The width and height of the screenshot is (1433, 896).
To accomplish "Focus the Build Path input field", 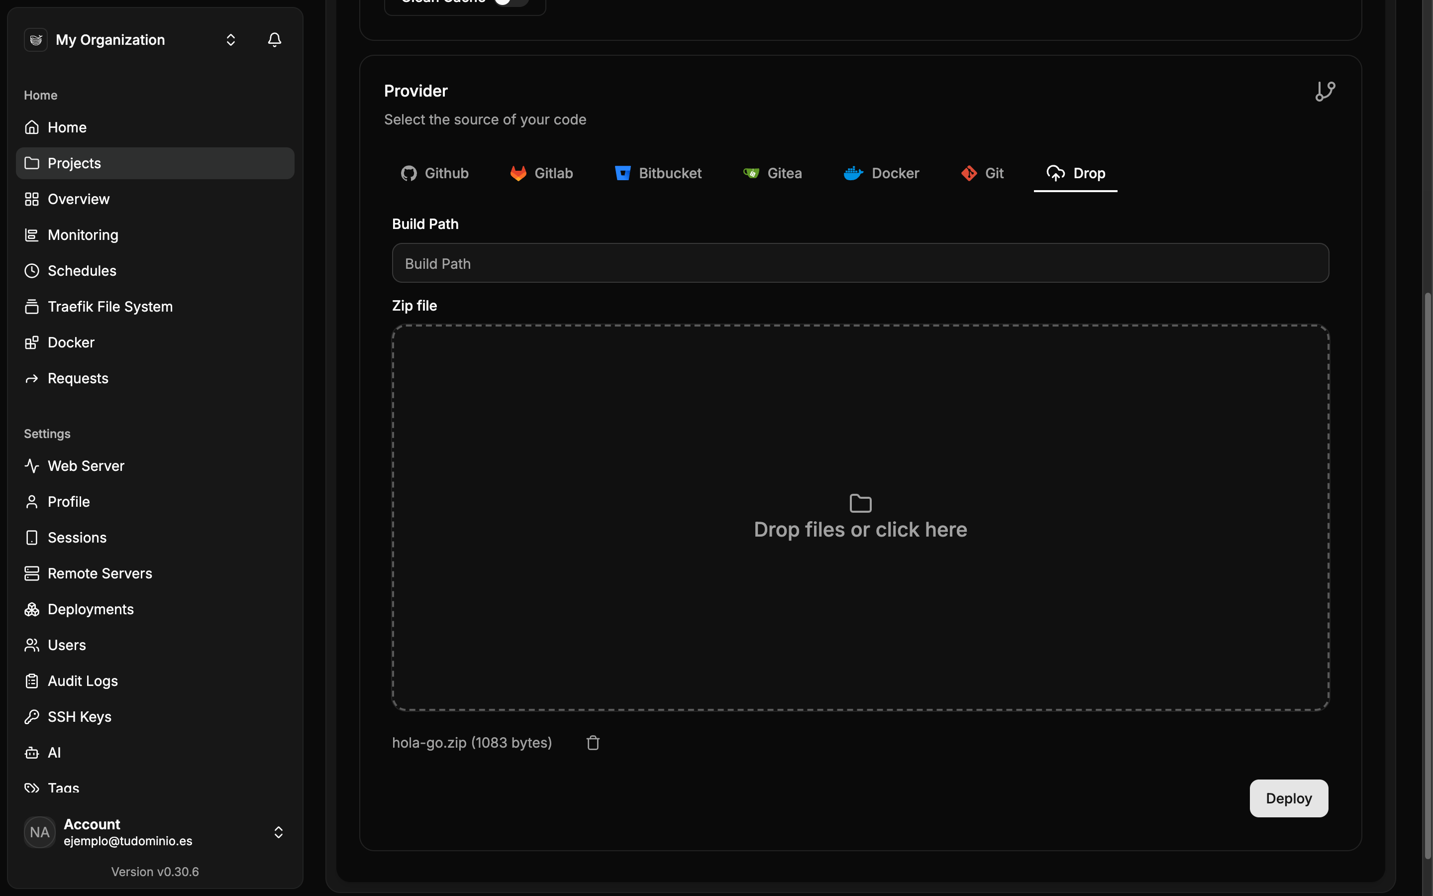I will [x=860, y=263].
